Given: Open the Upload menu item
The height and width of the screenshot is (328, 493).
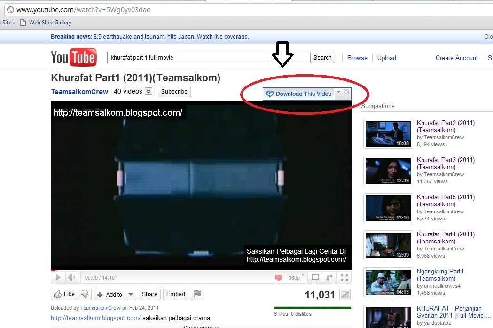Looking at the screenshot, I should (x=387, y=58).
